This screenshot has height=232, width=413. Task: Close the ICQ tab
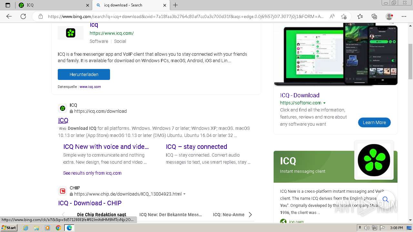[x=87, y=5]
